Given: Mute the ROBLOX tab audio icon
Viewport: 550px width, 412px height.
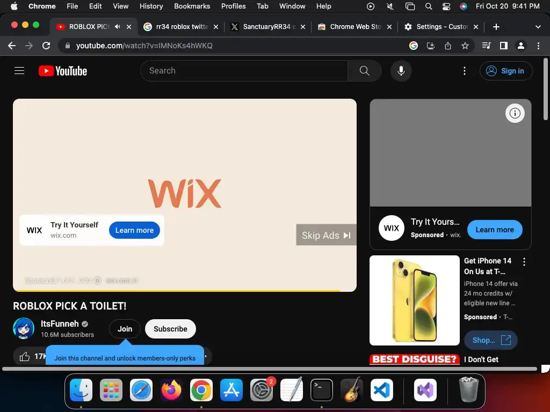Looking at the screenshot, I should click(118, 27).
